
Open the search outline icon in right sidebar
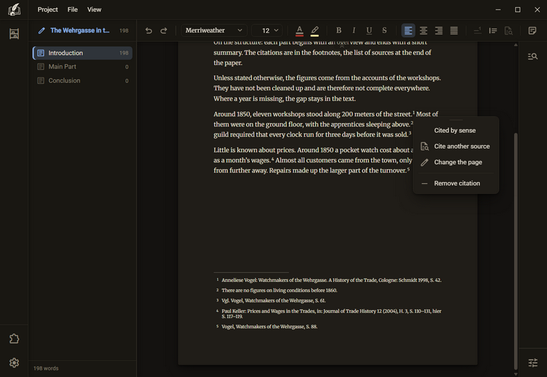point(533,56)
